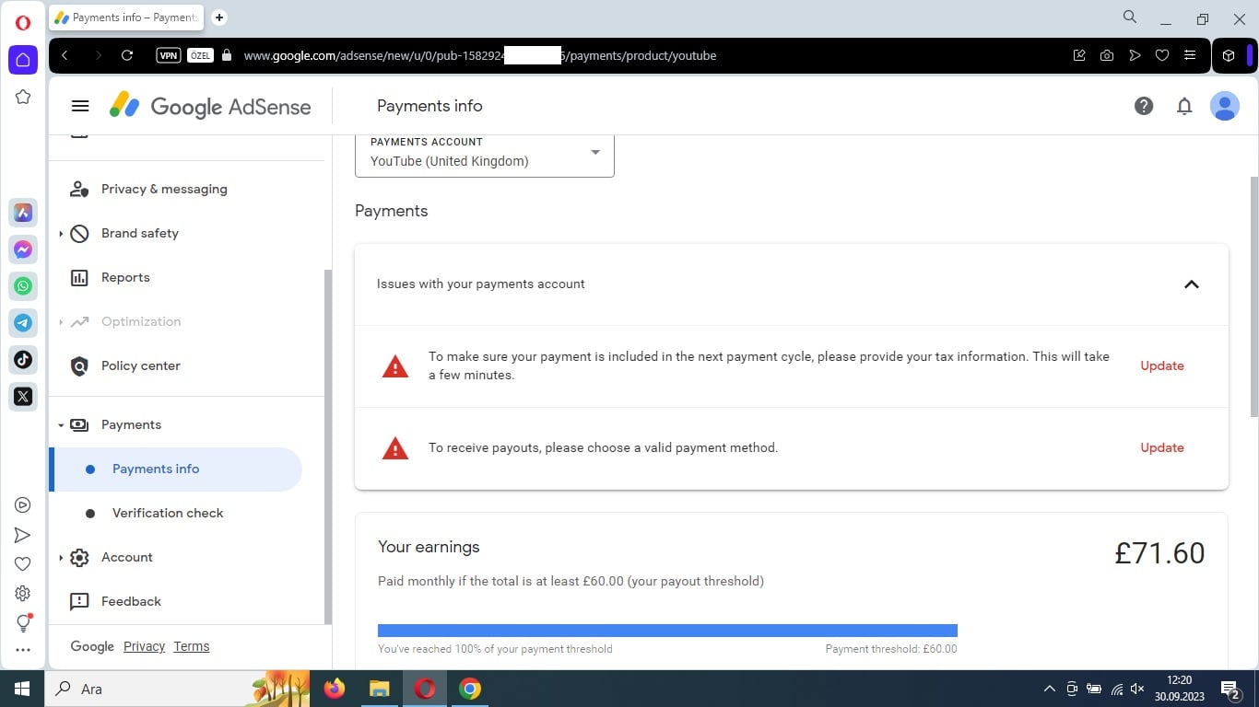Open My Flow arrow icon in sidebar
Screen dimensions: 1259x707
[x=23, y=535]
